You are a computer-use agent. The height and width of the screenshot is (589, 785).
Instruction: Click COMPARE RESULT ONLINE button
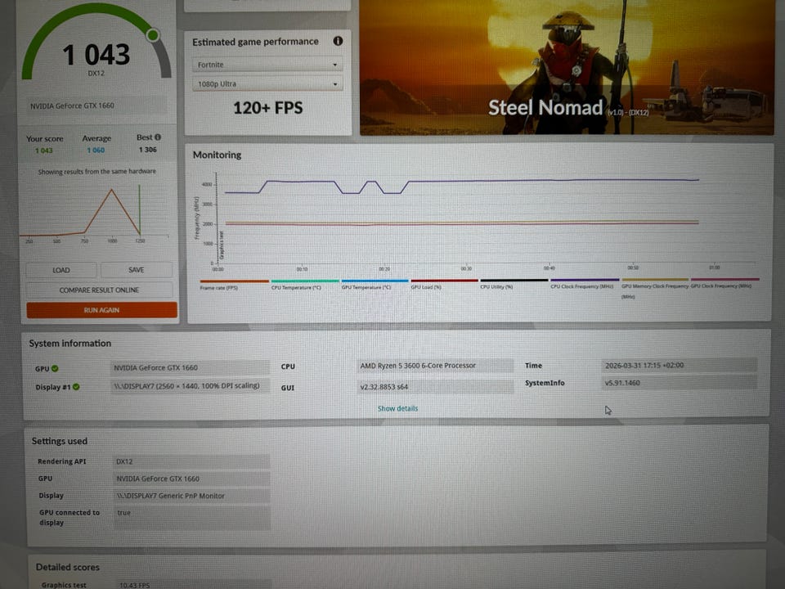(99, 290)
